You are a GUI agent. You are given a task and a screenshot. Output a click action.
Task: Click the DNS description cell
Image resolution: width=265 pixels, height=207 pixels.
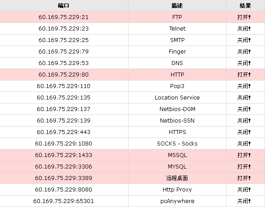(177, 63)
